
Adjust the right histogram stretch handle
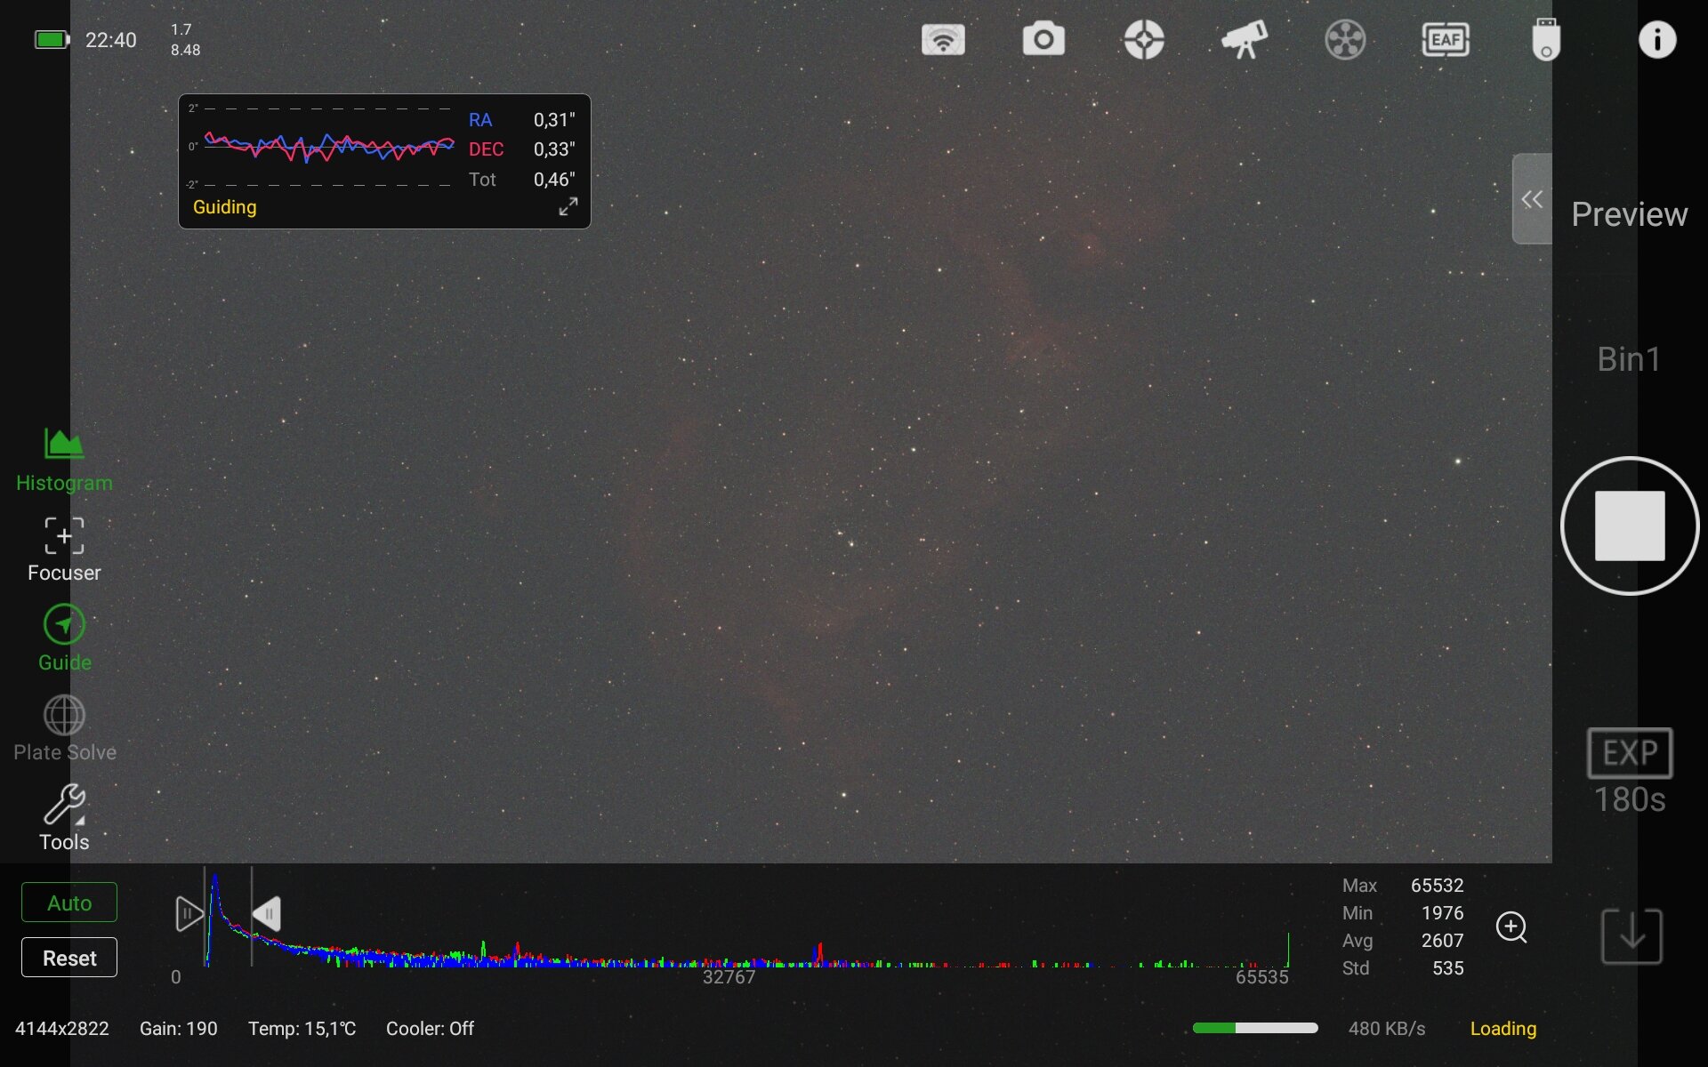[x=267, y=914]
